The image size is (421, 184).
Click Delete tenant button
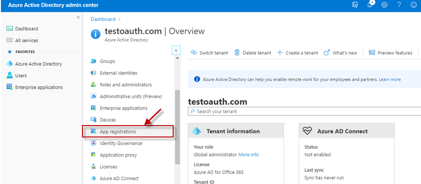point(253,53)
